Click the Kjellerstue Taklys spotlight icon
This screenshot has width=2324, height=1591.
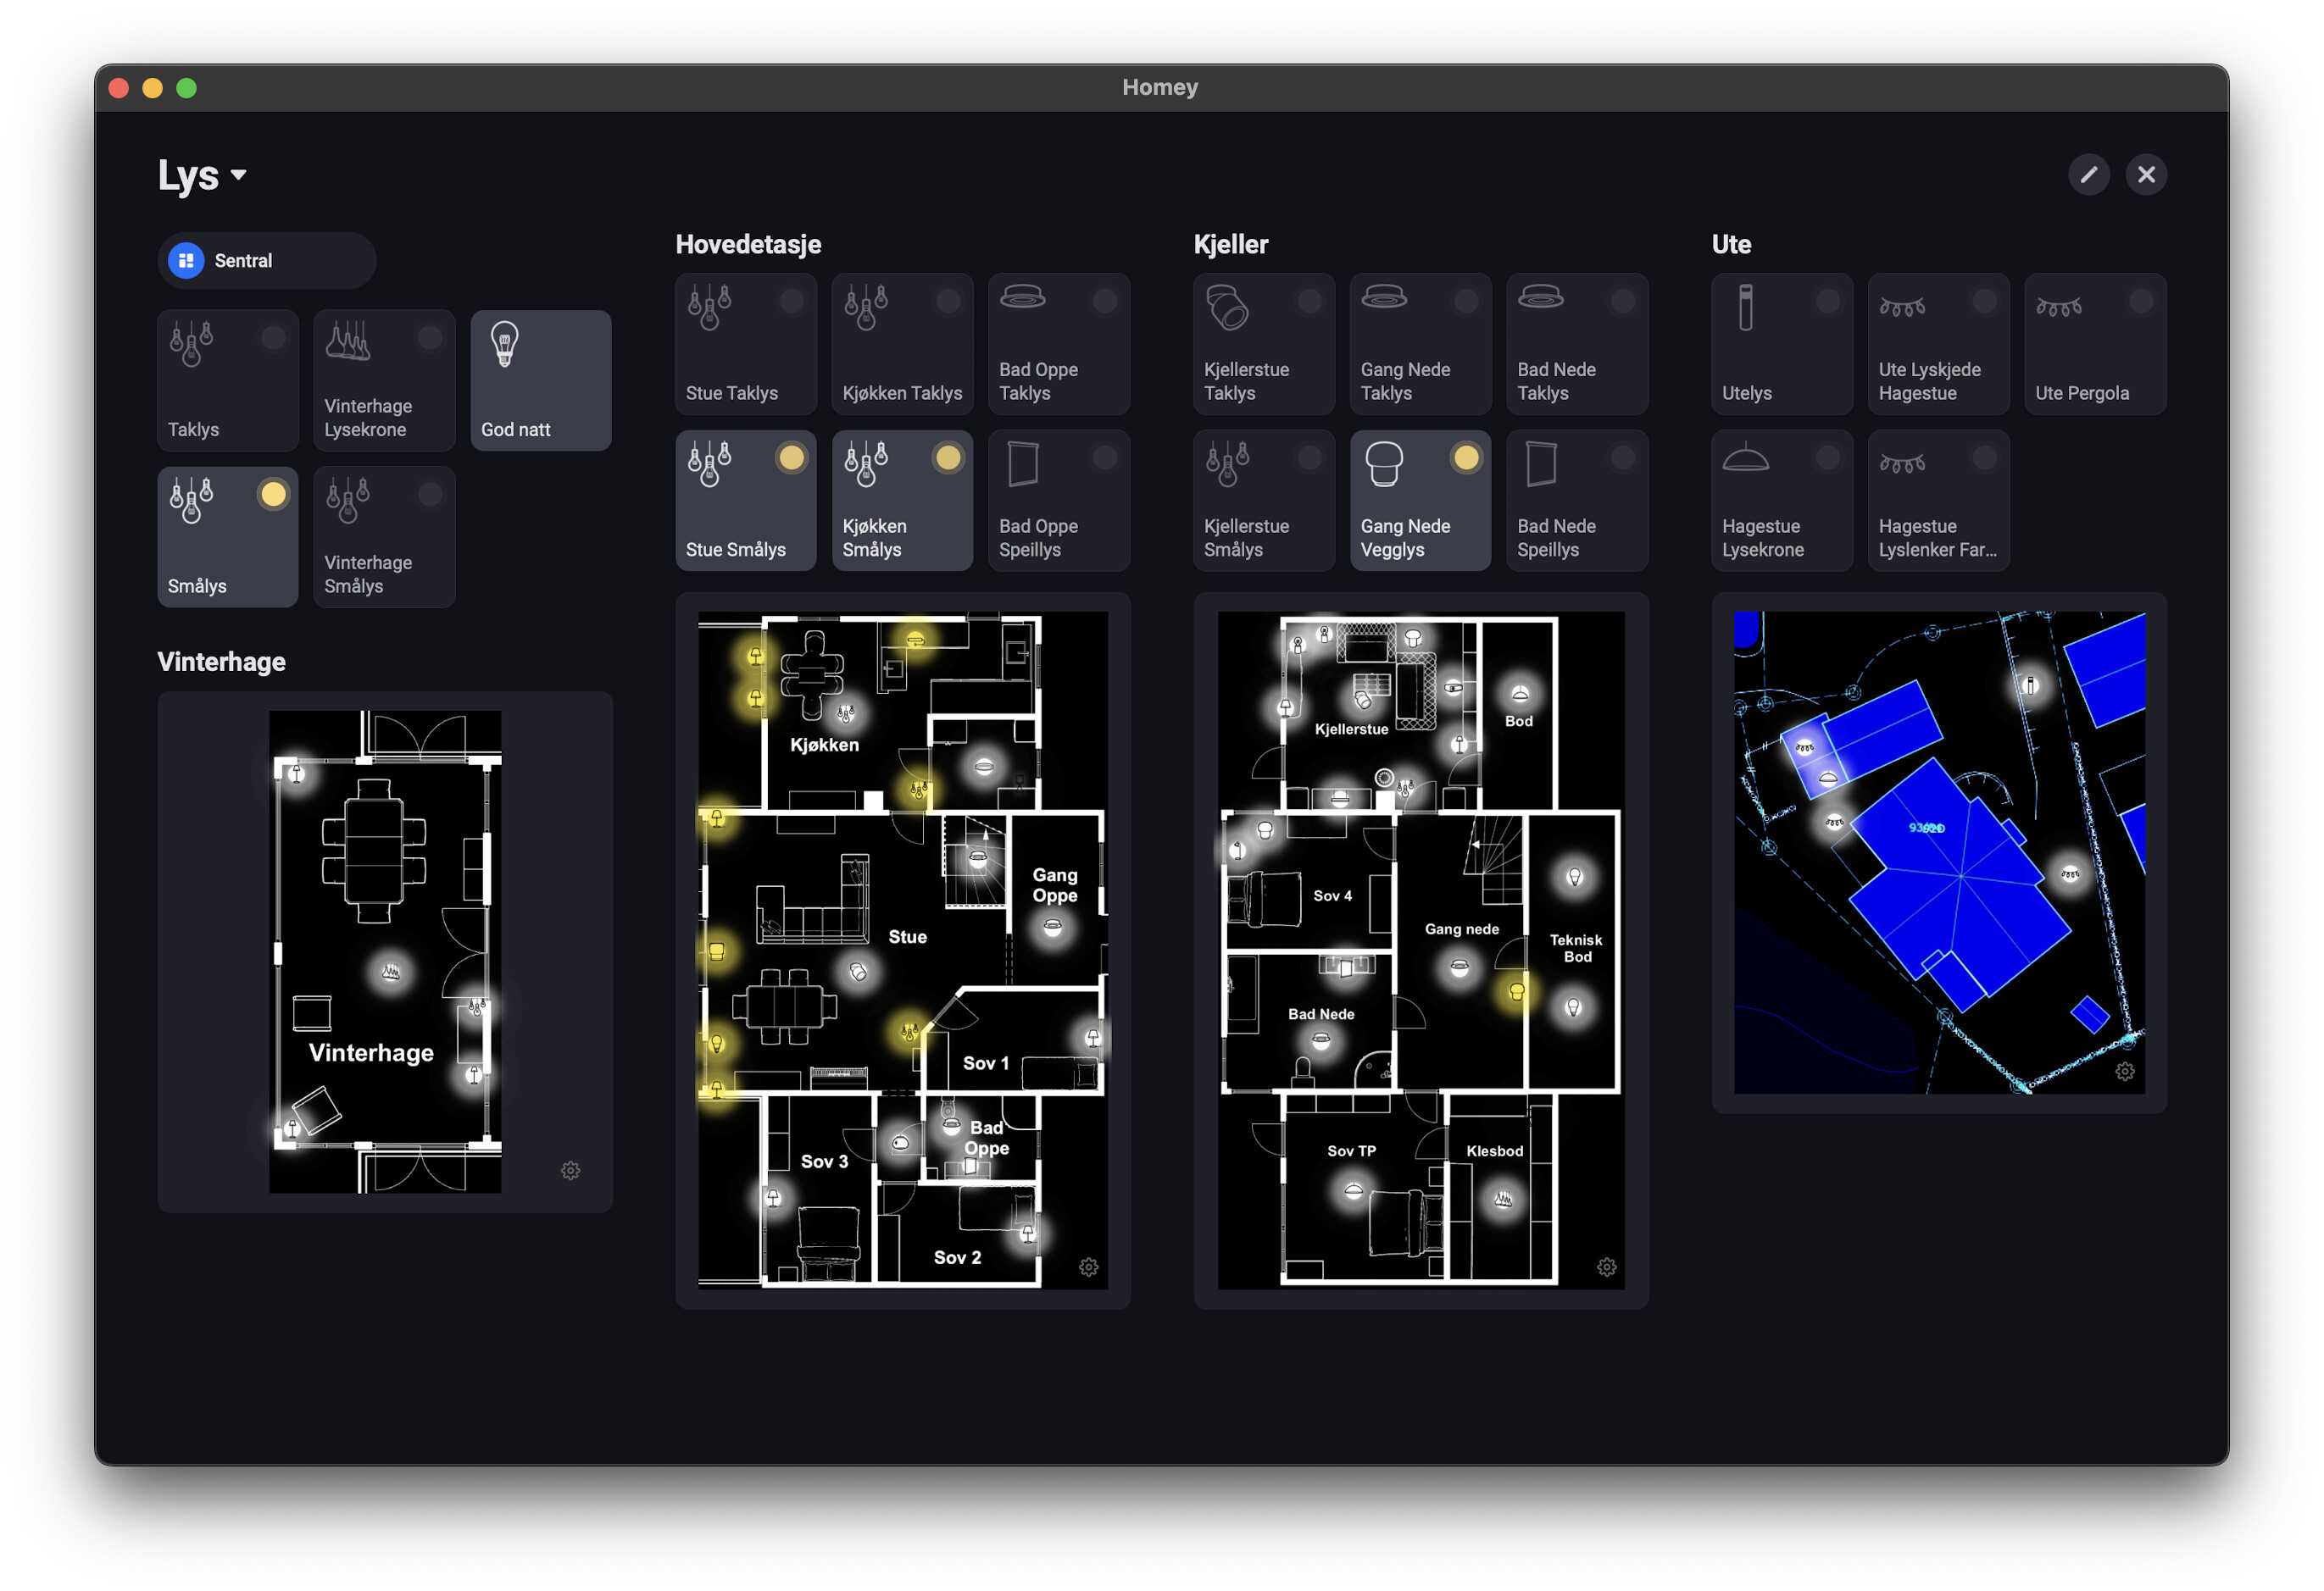pyautogui.click(x=1227, y=307)
